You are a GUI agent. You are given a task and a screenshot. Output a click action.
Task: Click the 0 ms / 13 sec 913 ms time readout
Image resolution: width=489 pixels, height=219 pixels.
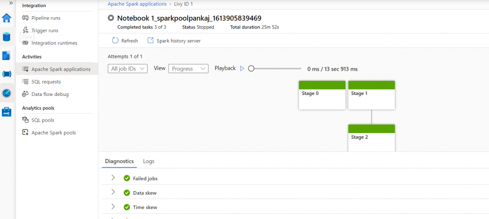click(332, 69)
